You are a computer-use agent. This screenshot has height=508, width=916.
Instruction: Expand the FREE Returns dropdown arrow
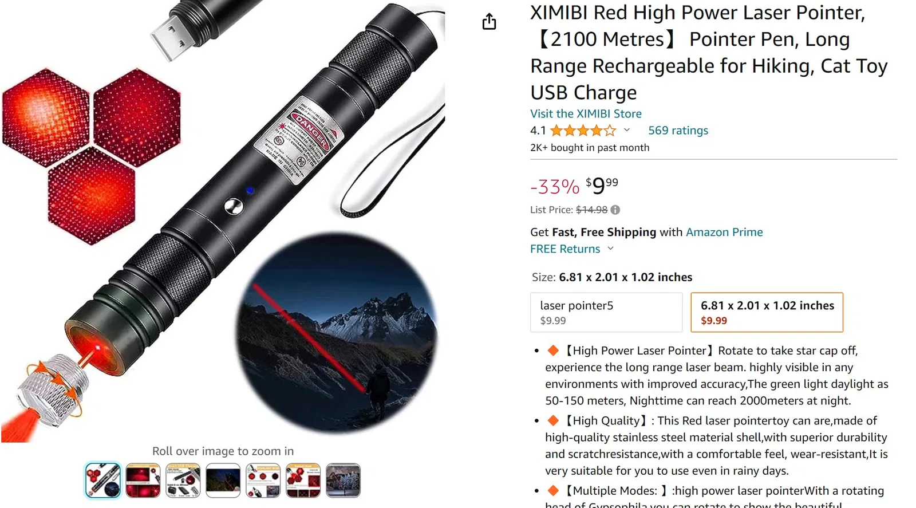click(610, 249)
